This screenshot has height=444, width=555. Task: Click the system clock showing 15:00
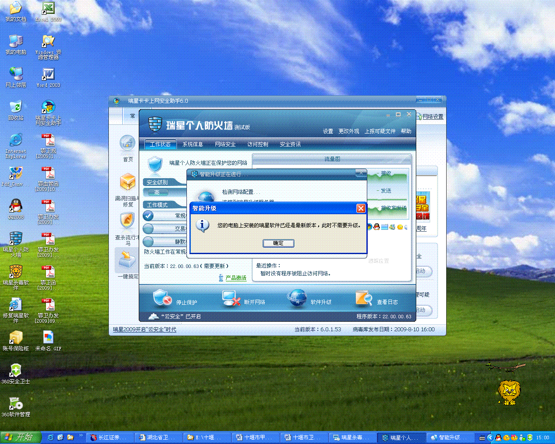542,437
